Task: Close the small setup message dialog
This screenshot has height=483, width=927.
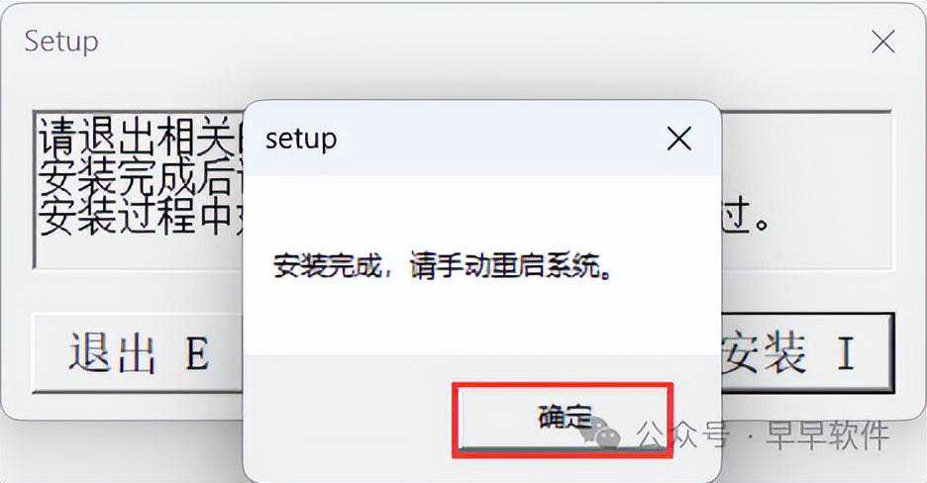Action: pos(678,140)
